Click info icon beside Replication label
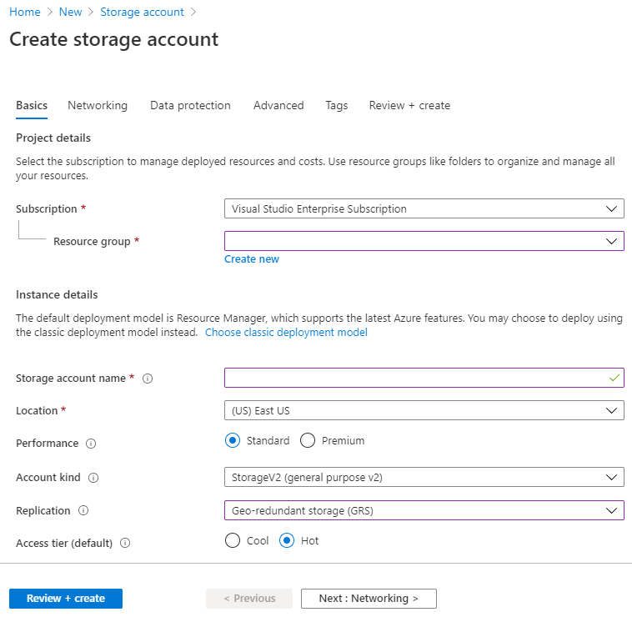Image resolution: width=632 pixels, height=617 pixels. [x=83, y=510]
